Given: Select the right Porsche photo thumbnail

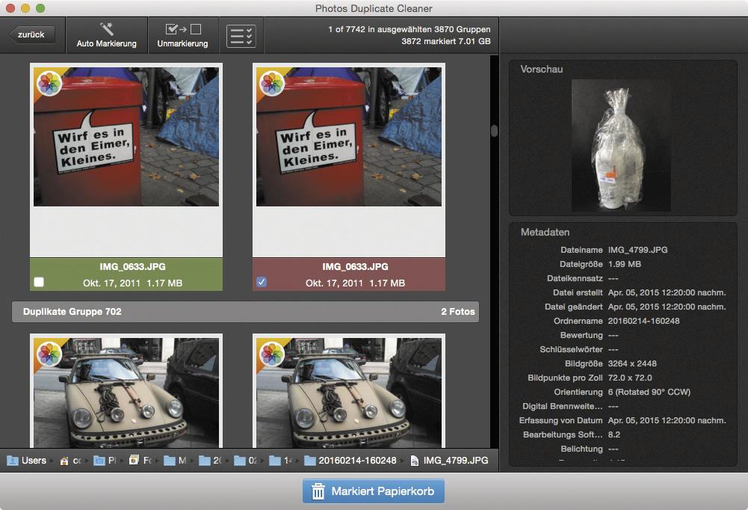Looking at the screenshot, I should click(349, 393).
